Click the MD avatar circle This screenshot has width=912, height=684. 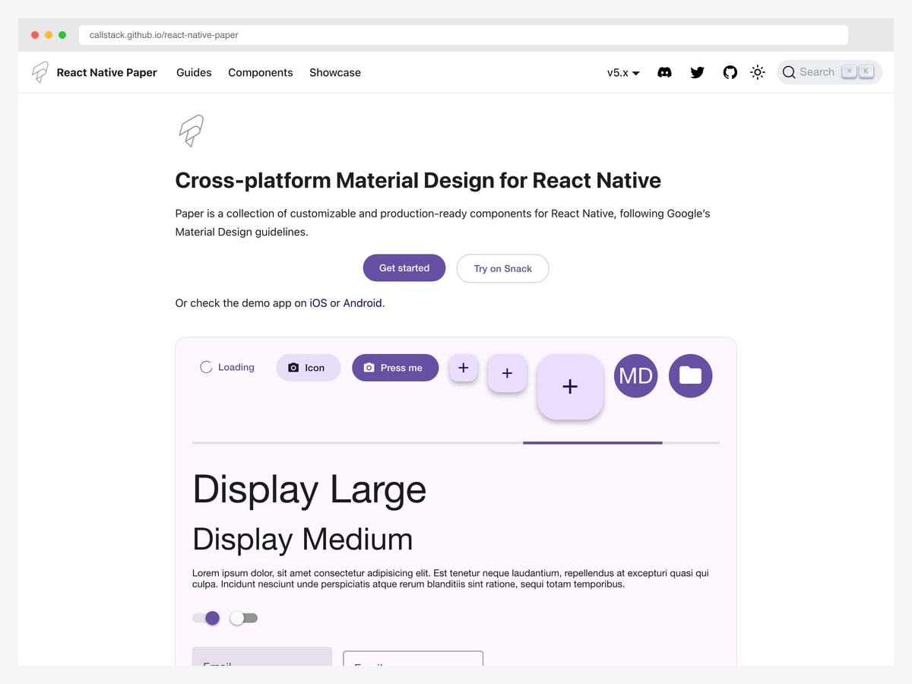pos(636,375)
